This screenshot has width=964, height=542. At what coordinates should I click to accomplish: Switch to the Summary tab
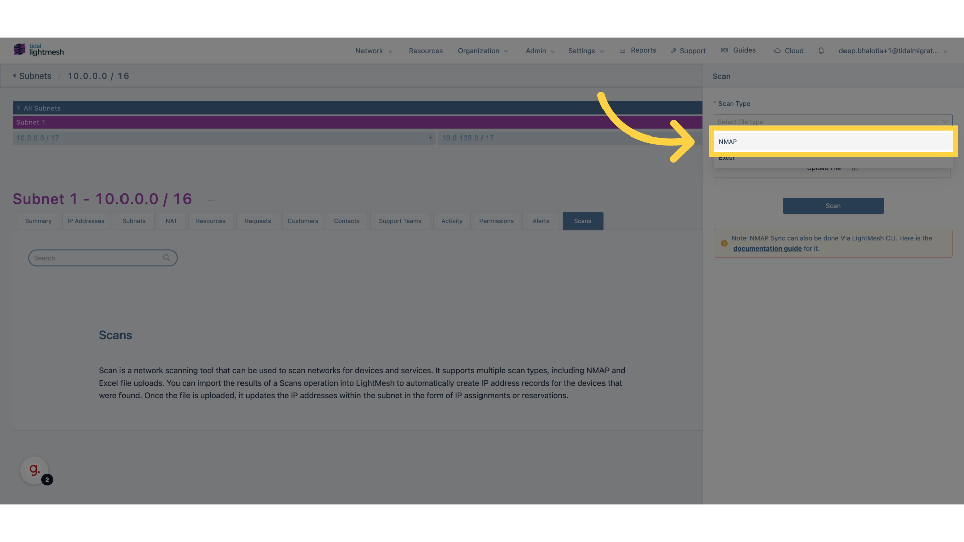pos(38,220)
